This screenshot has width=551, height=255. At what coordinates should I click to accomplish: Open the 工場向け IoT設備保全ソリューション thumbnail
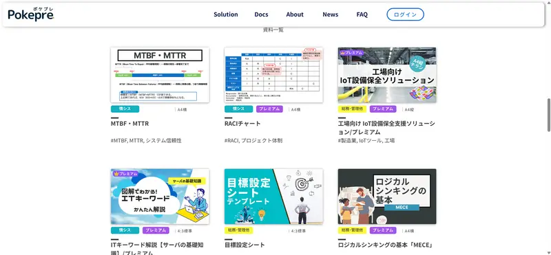tap(387, 75)
